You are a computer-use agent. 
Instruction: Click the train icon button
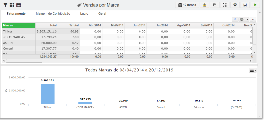click(x=245, y=5)
